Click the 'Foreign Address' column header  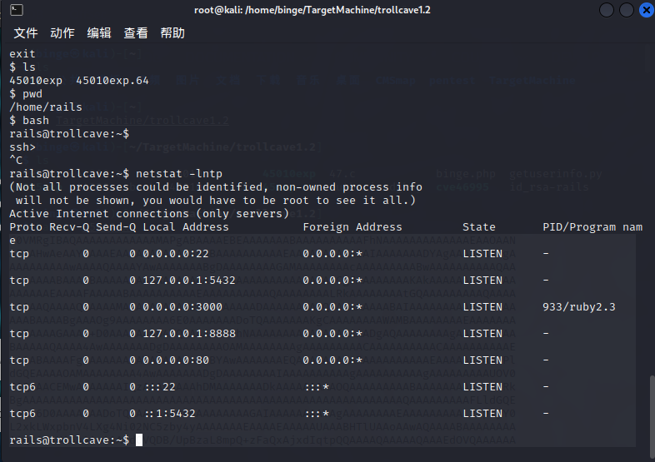coord(352,227)
